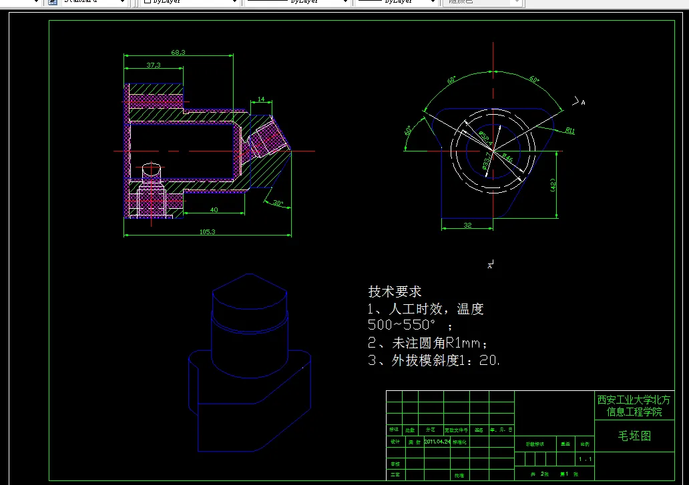Select the line '1、人工时效，温度'

tap(425, 309)
